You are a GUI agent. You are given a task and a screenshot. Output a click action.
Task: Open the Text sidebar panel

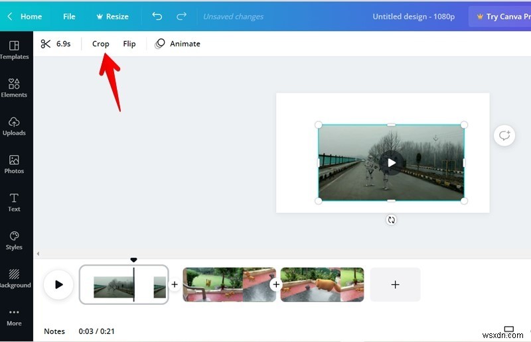point(14,202)
